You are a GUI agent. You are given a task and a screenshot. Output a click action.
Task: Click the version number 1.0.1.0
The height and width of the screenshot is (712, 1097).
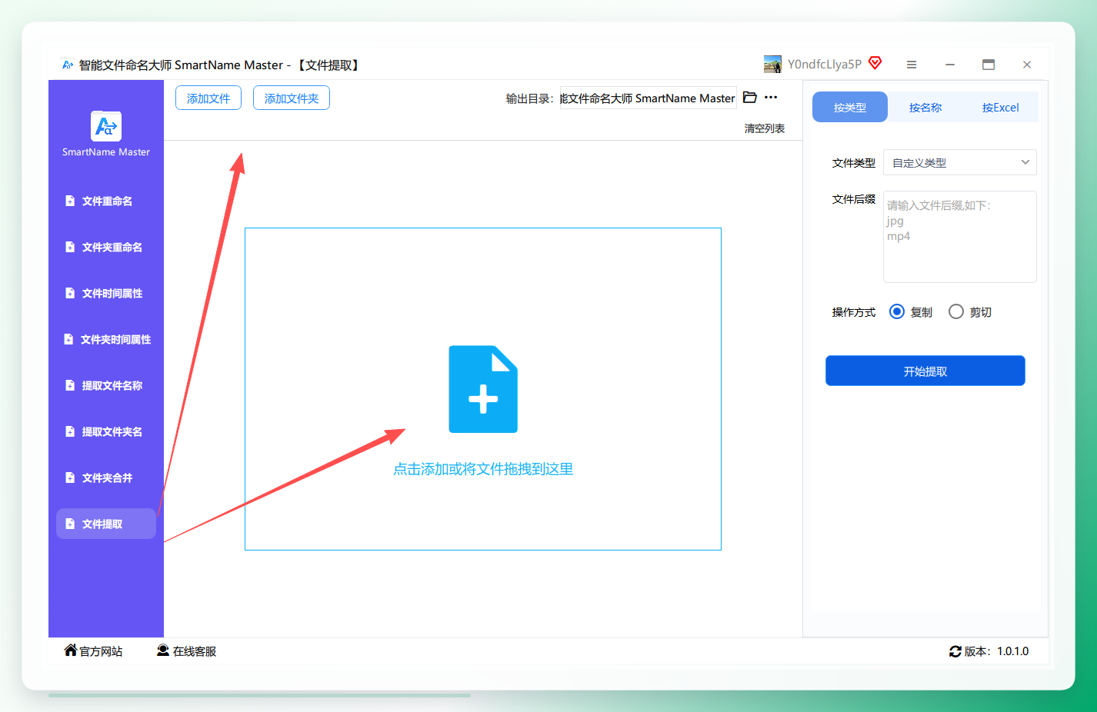pos(1013,651)
